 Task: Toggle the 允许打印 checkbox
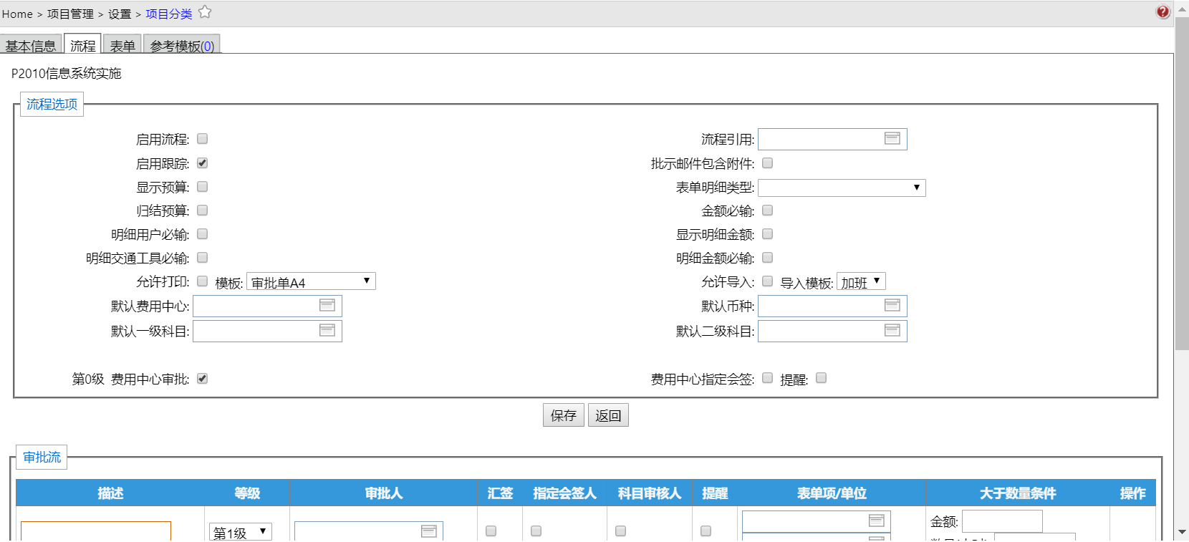203,281
